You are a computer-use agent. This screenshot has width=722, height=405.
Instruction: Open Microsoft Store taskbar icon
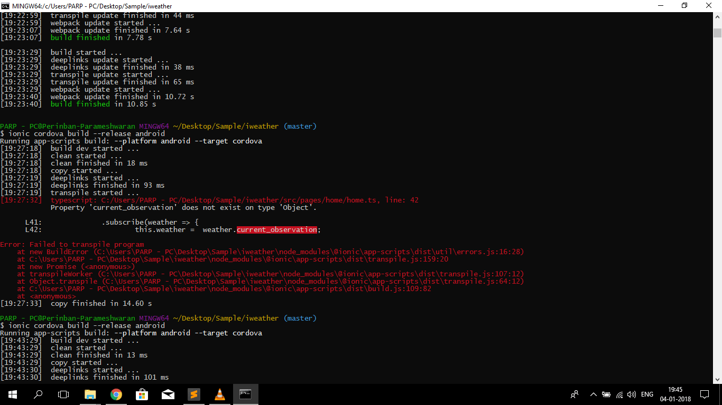tap(142, 394)
